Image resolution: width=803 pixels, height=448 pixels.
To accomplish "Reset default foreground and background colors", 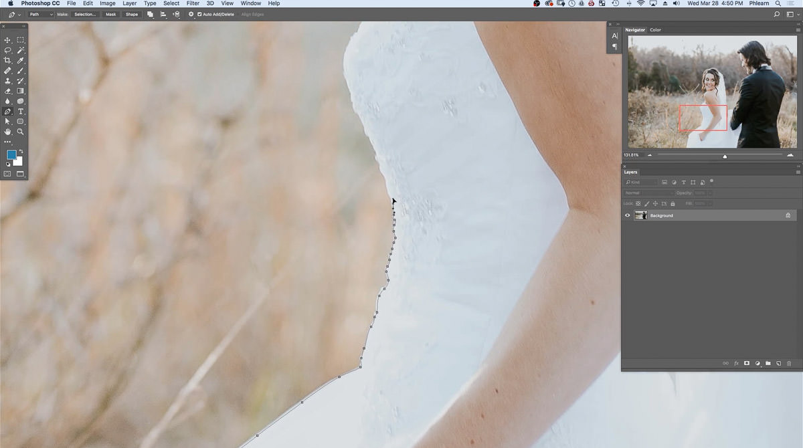I will [x=8, y=164].
